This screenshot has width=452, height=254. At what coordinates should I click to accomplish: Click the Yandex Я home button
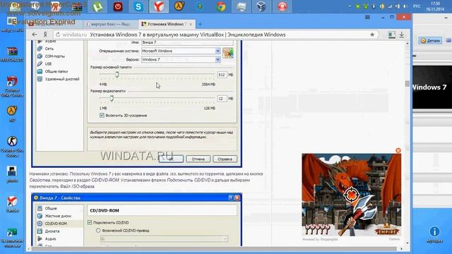click(x=45, y=35)
